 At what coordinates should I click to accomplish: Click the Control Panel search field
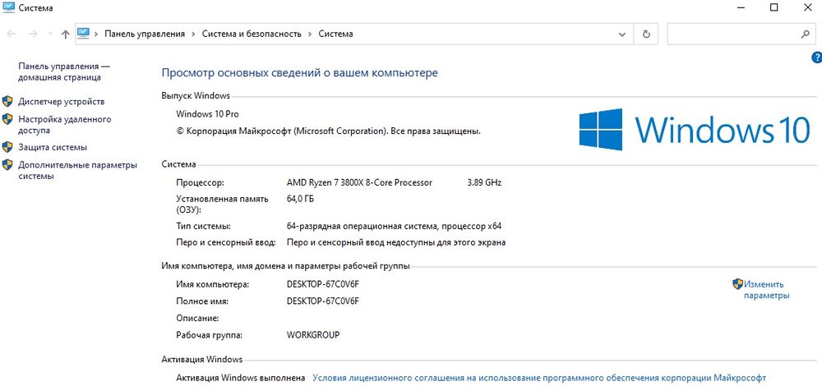pos(732,34)
